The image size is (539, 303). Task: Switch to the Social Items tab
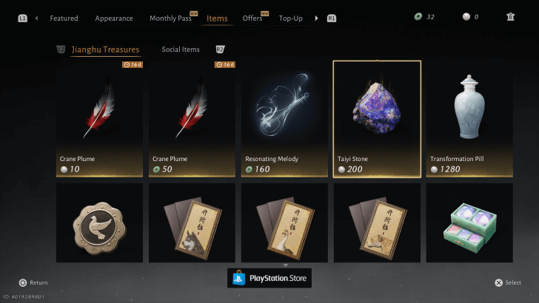(x=181, y=50)
